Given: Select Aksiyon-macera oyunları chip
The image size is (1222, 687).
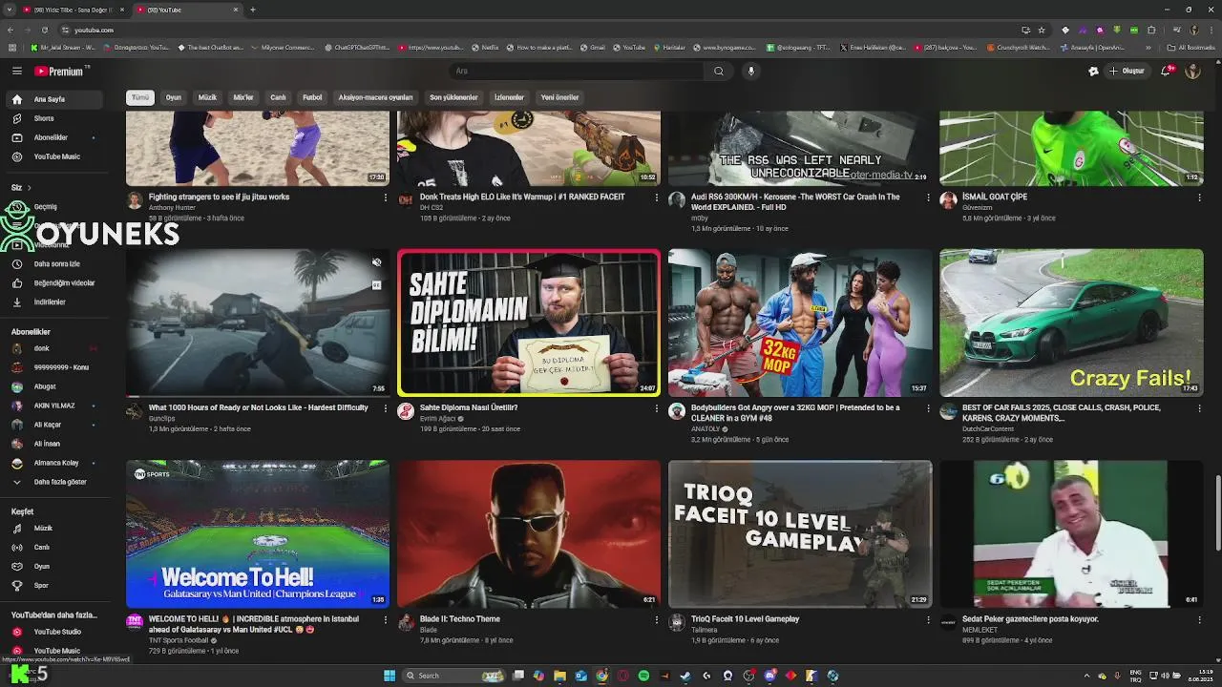Looking at the screenshot, I should click(x=375, y=97).
